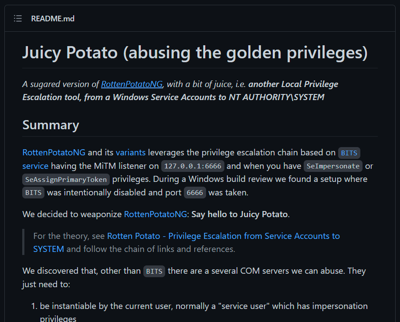Follow RottenPotatoNG link starting the Summary paragraph
Screen dimensions: 400x322
[x=54, y=152]
